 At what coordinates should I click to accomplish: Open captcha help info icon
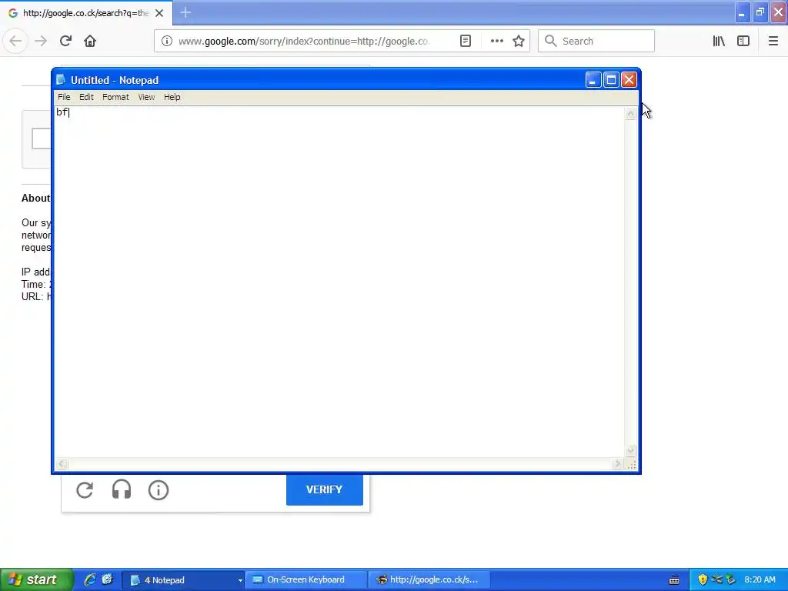(x=159, y=490)
